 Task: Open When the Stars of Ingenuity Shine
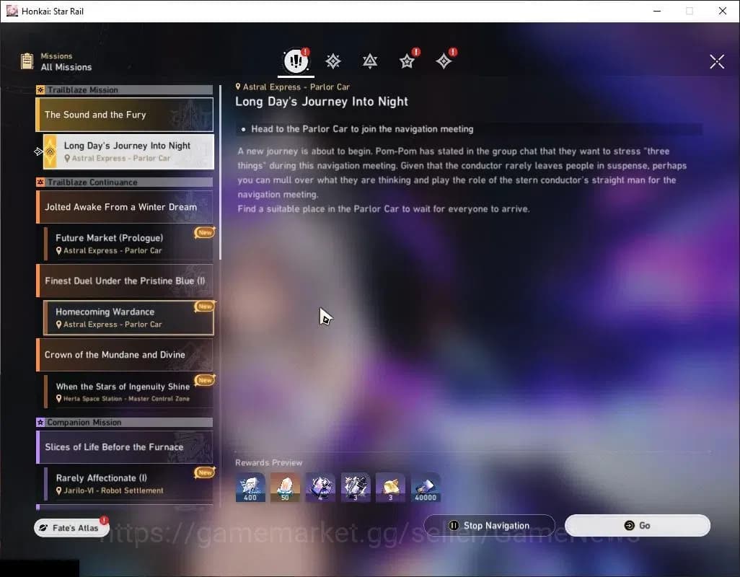[128, 392]
